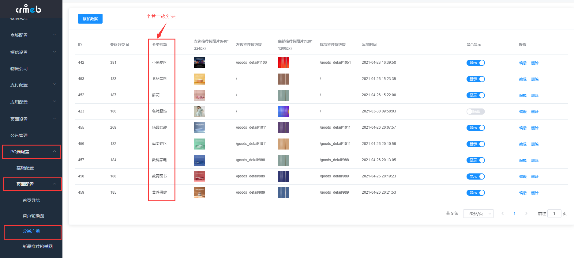
Task: Expand the 应用配置 sidebar menu
Action: coord(31,102)
